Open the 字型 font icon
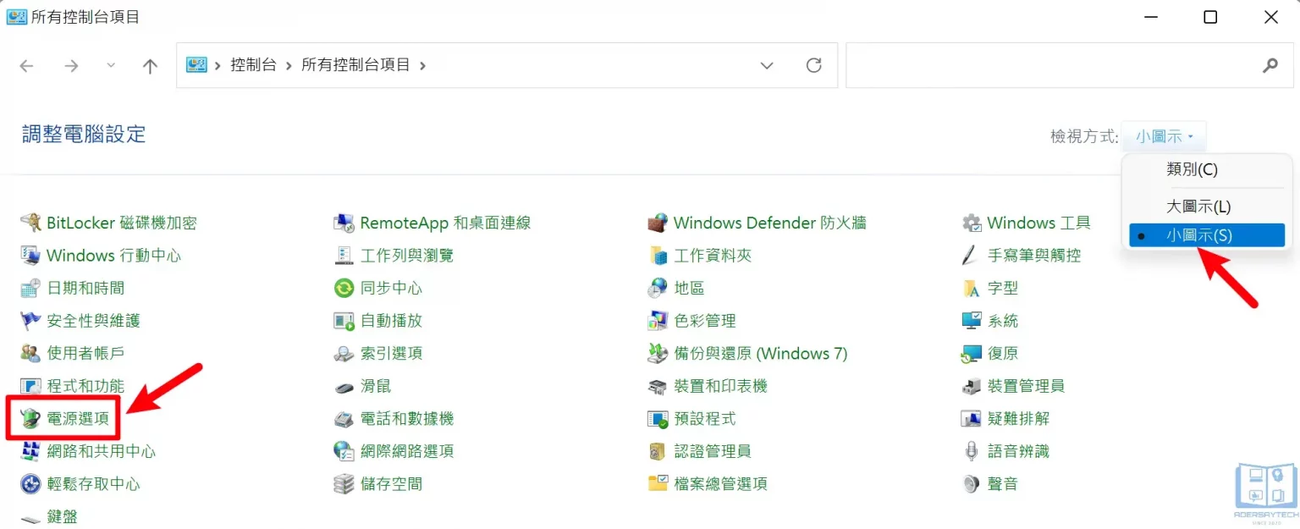 click(972, 288)
